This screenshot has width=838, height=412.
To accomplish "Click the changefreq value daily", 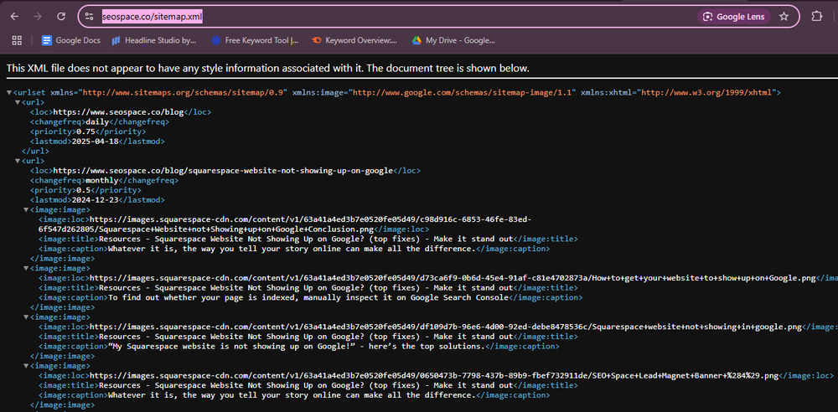I will click(97, 121).
